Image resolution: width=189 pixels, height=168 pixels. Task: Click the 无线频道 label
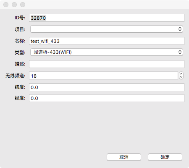point(16,76)
